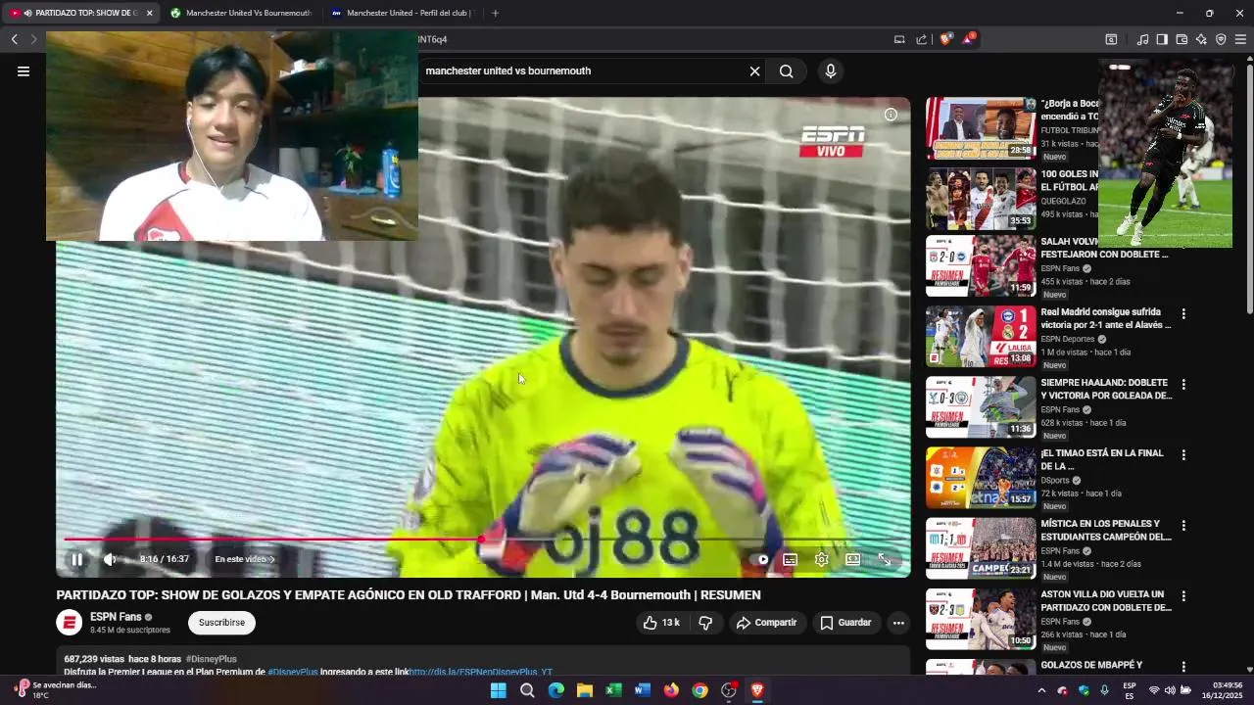1254x705 pixels.
Task: Clear the search box with the X
Action: click(754, 70)
